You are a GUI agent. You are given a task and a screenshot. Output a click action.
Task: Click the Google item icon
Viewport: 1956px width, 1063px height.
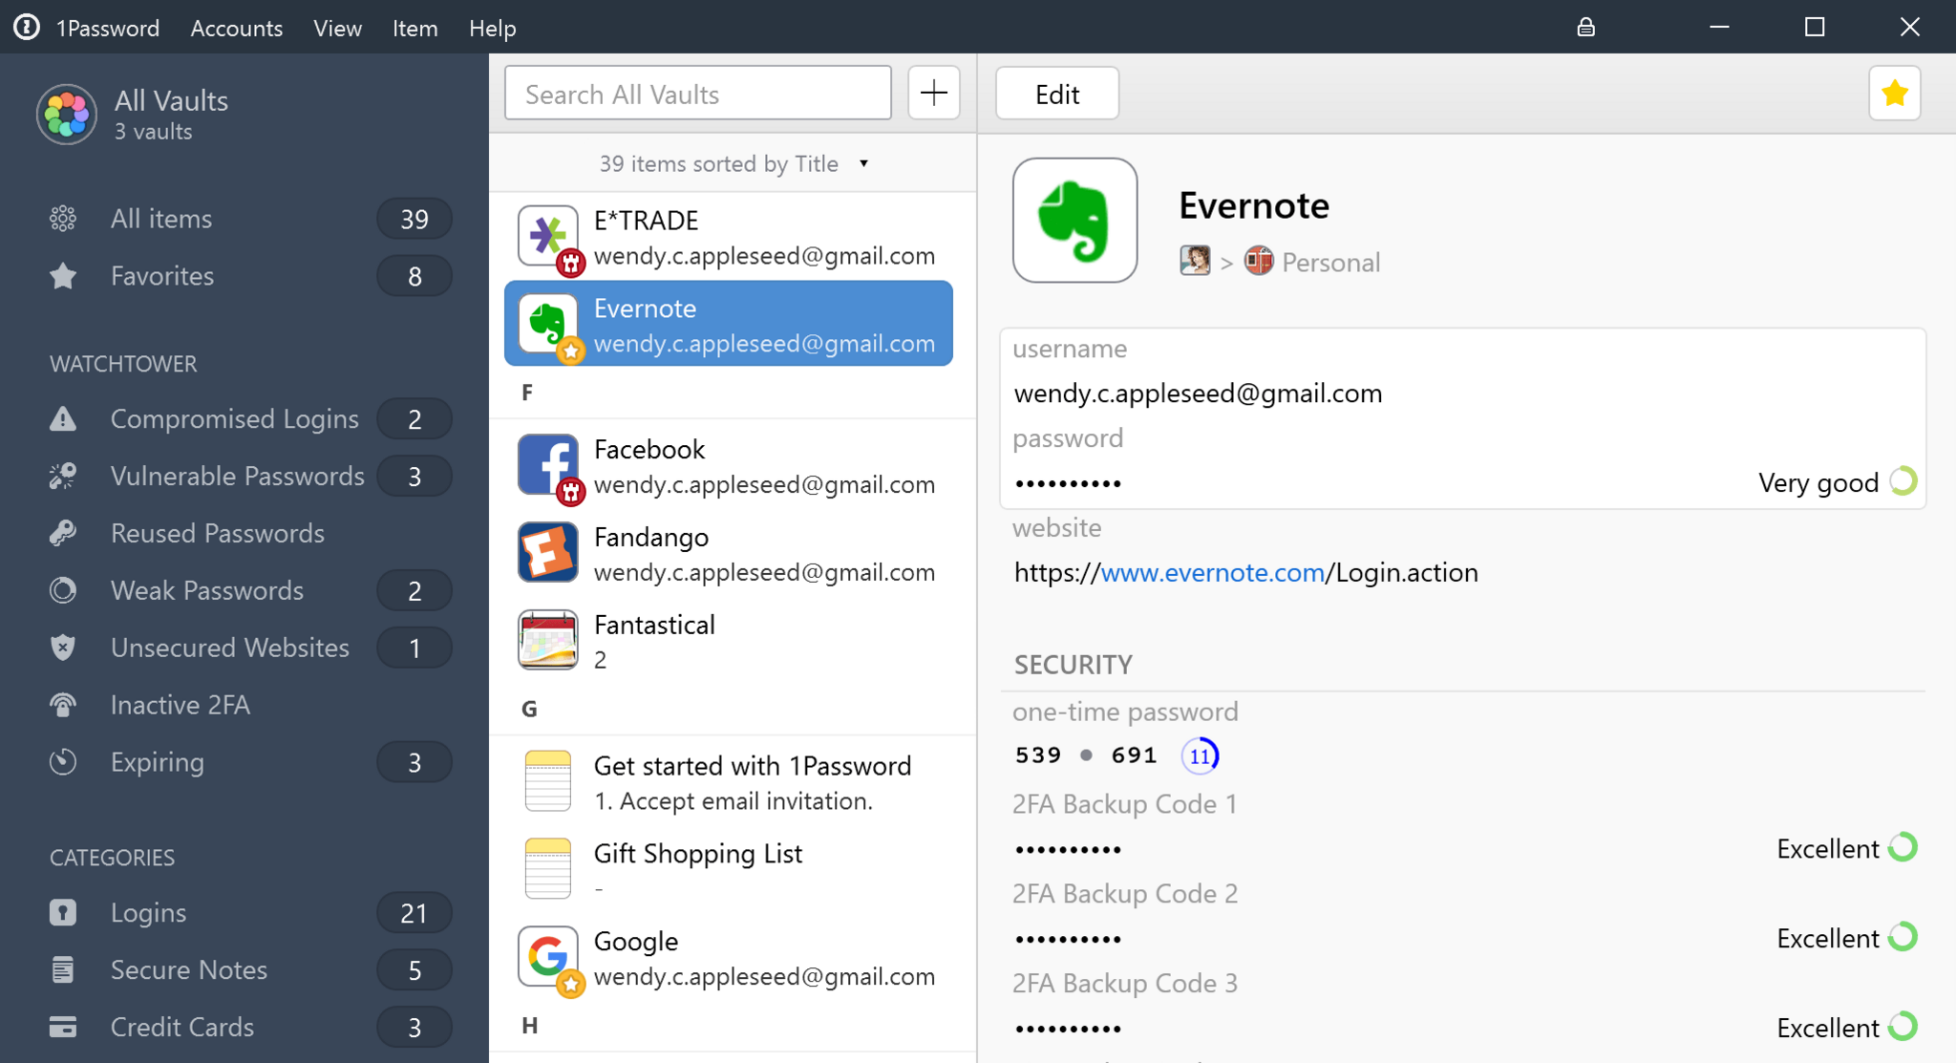[548, 956]
